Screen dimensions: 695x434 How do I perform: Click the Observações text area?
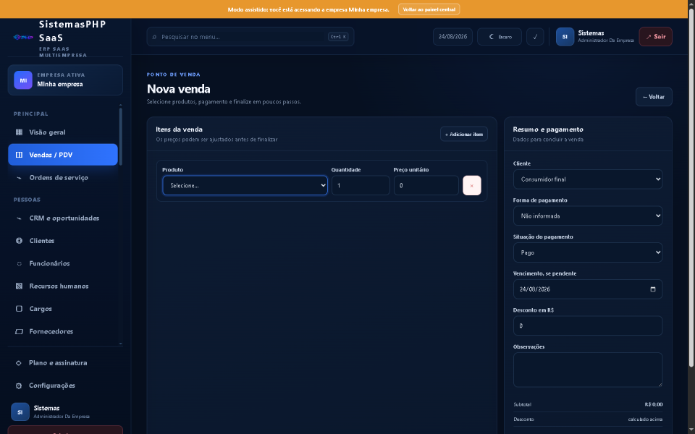point(588,370)
